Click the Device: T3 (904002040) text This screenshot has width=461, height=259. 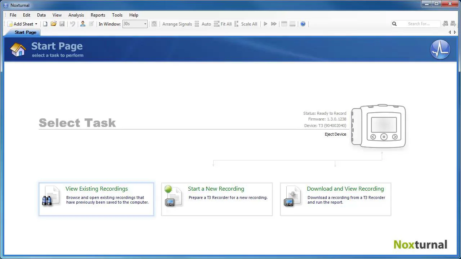click(325, 126)
